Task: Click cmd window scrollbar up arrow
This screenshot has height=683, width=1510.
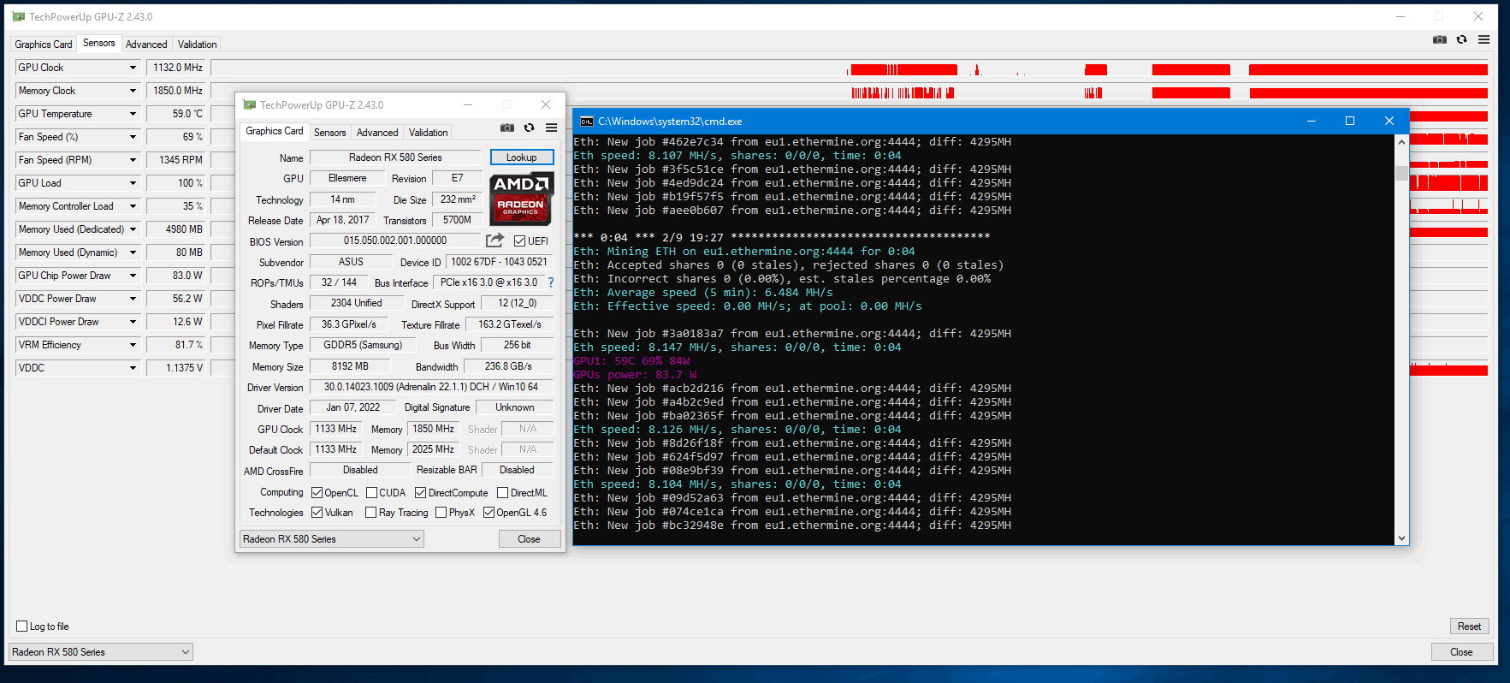Action: (x=1401, y=142)
